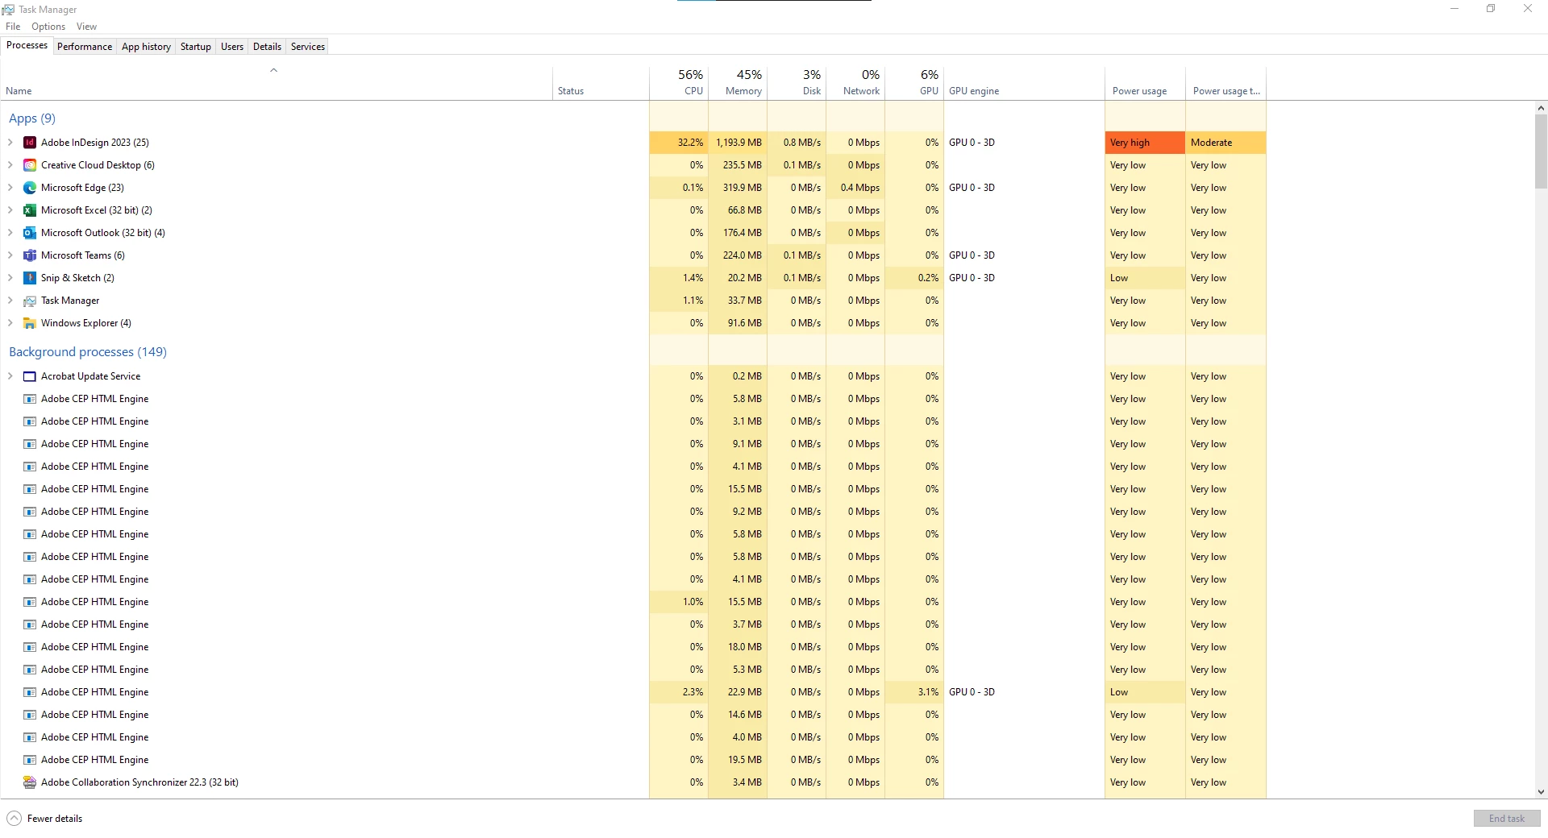Click the Microsoft Outlook icon
The width and height of the screenshot is (1548, 838).
coord(30,233)
